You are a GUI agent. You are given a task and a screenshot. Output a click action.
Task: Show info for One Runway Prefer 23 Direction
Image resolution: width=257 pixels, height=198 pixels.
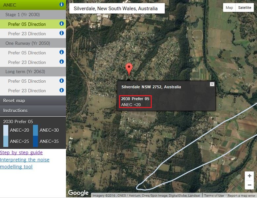pyautogui.click(x=61, y=62)
